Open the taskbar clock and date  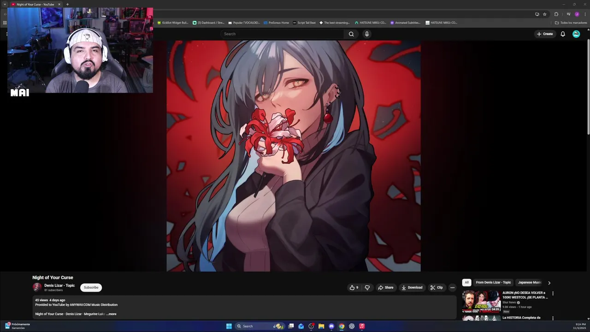[580, 326]
